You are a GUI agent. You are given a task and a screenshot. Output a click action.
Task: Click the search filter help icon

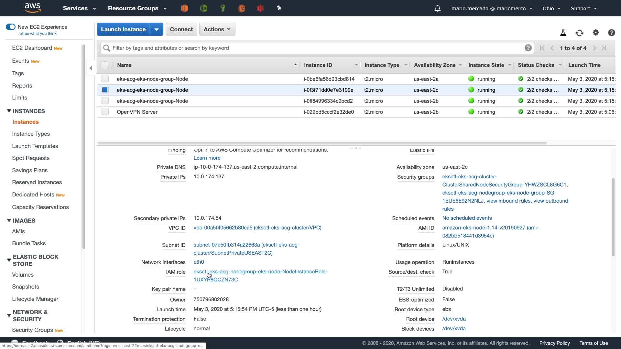click(x=528, y=48)
